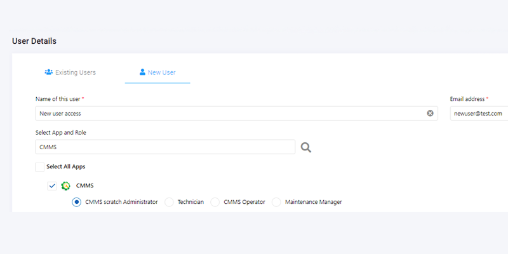Image resolution: width=508 pixels, height=254 pixels.
Task: Click the magnifying glass search icon
Action: point(306,147)
